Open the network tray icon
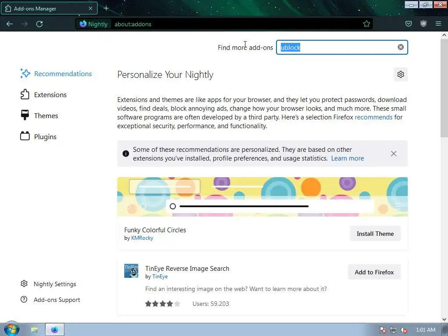The width and height of the screenshot is (448, 336). 393,330
